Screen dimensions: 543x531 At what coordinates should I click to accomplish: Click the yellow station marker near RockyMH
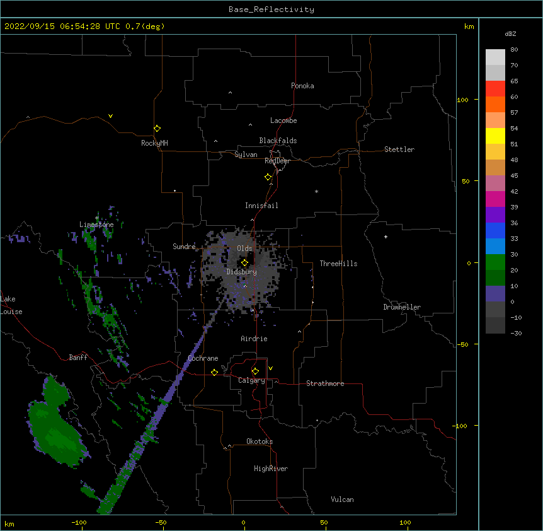pos(157,129)
